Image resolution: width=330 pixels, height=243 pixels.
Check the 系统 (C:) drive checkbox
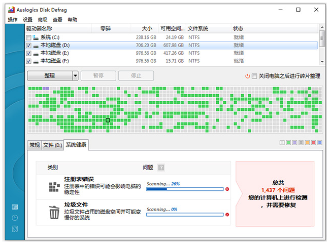click(x=28, y=37)
